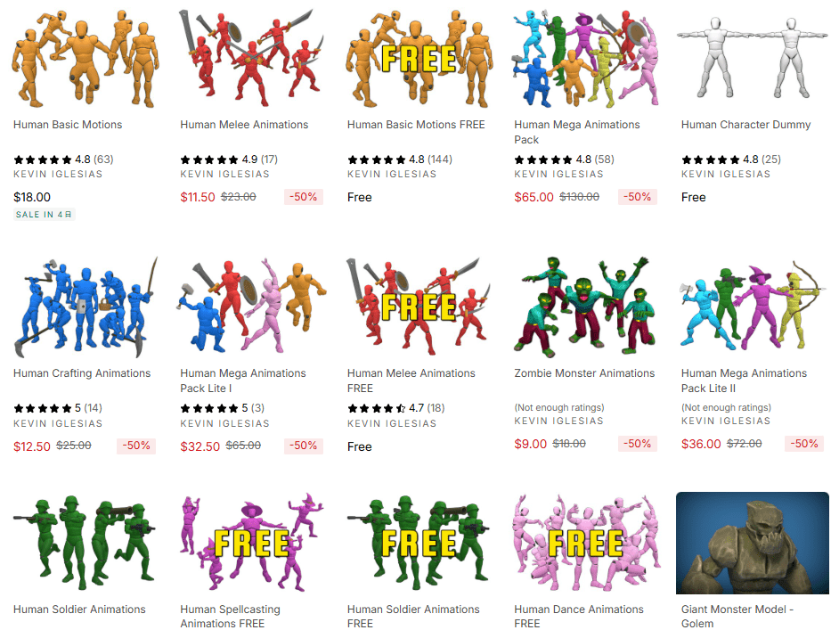Open the Human Basic Motions thumbnail
The width and height of the screenshot is (839, 630).
[84, 58]
